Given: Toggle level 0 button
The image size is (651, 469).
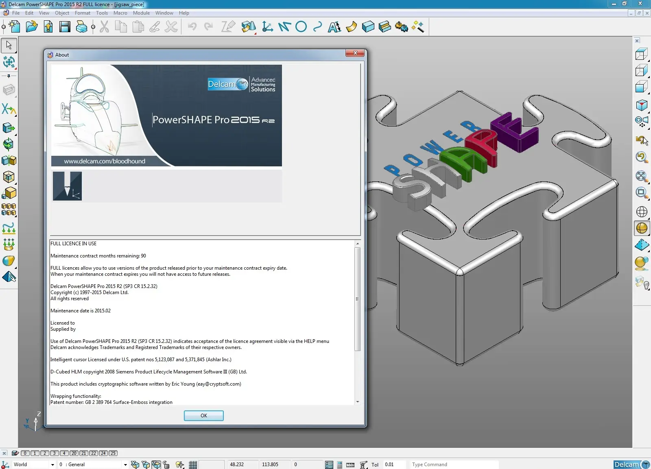Looking at the screenshot, I should point(25,453).
